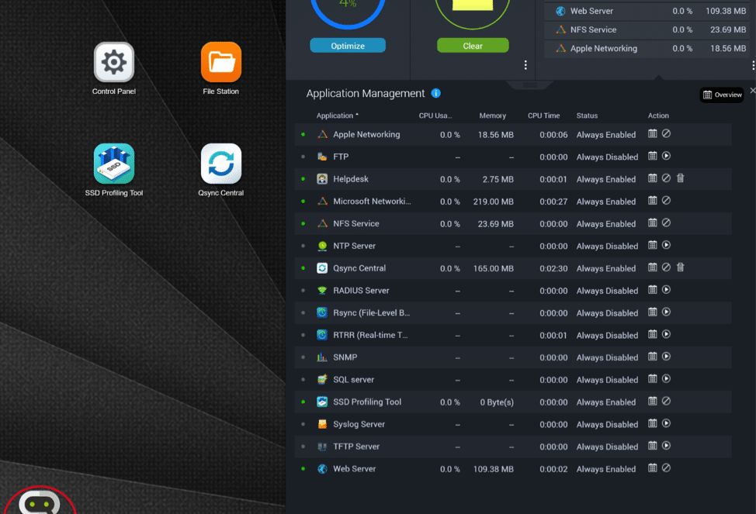
Task: Start the SNMP service
Action: tap(666, 357)
